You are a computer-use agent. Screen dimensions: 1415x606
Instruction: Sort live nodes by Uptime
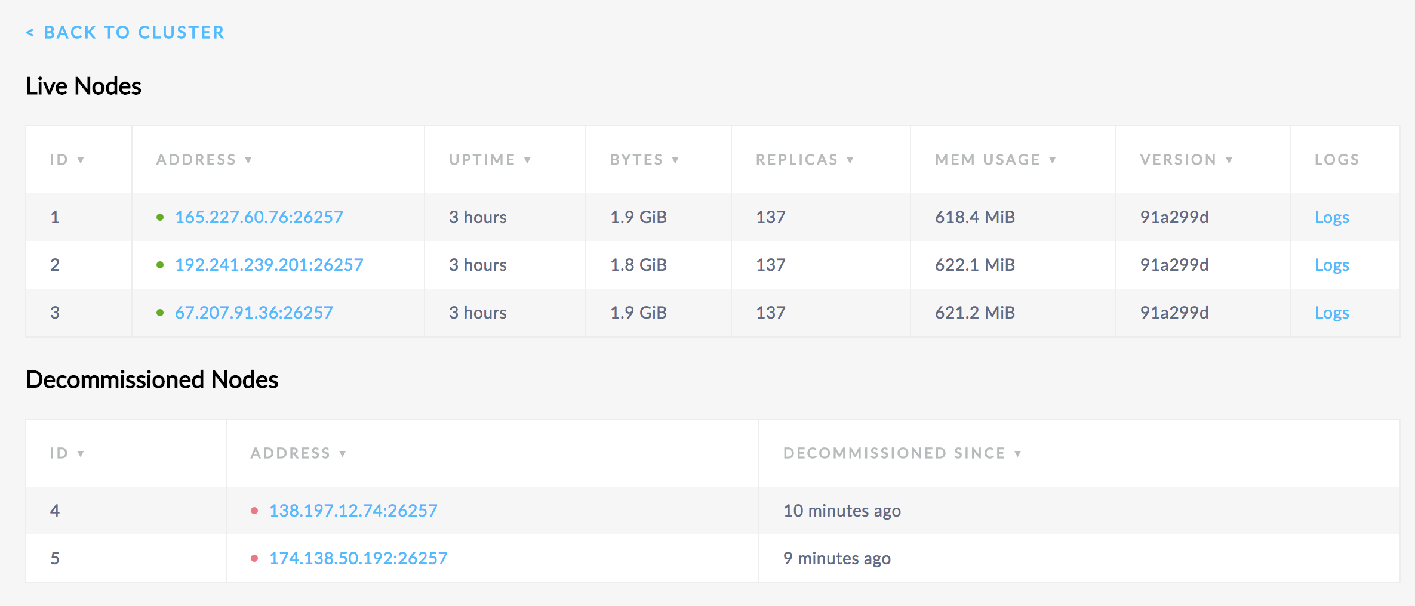click(x=490, y=159)
